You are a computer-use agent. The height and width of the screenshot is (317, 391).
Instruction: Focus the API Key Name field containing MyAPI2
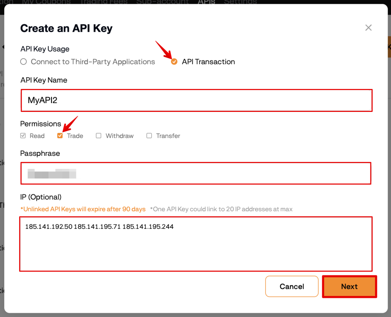pos(197,100)
